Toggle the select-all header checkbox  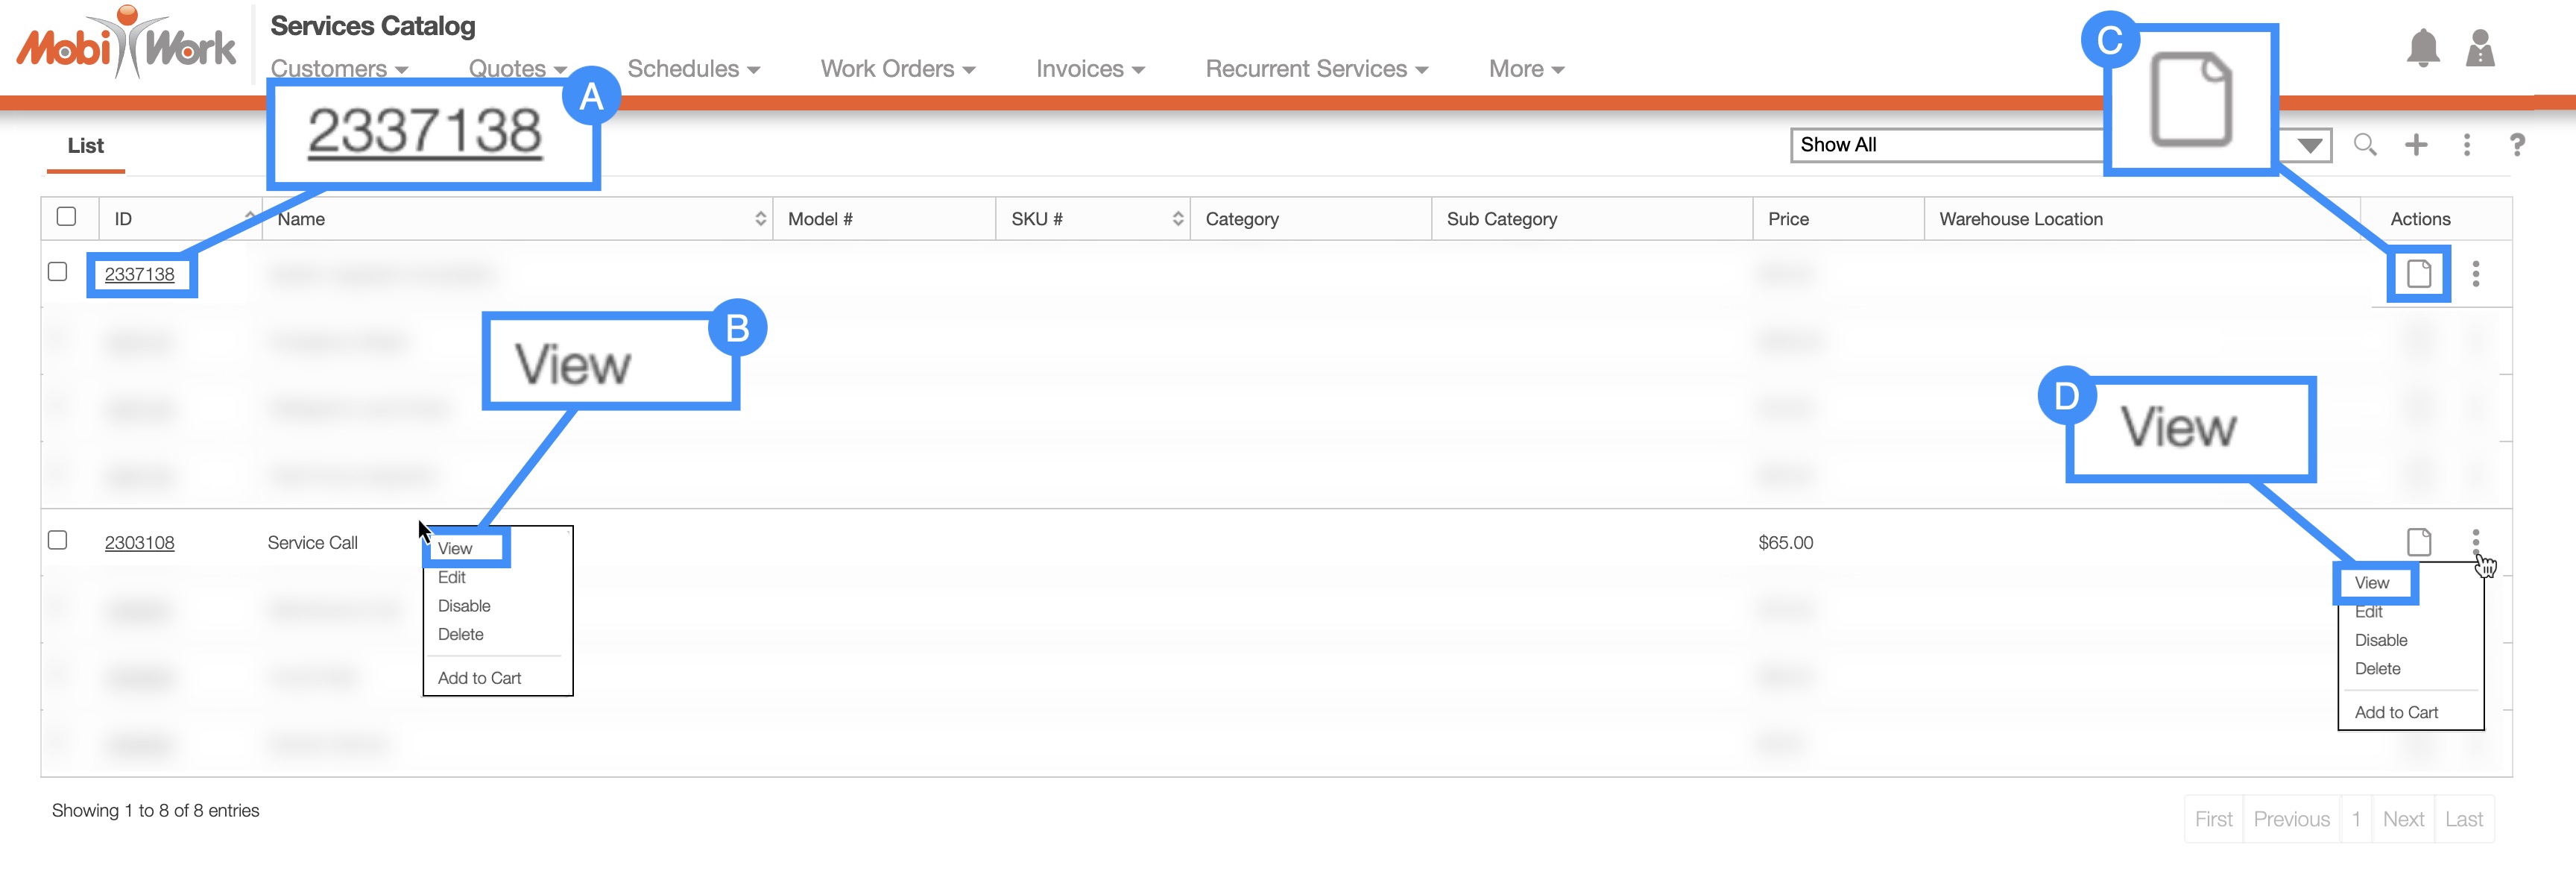point(67,217)
